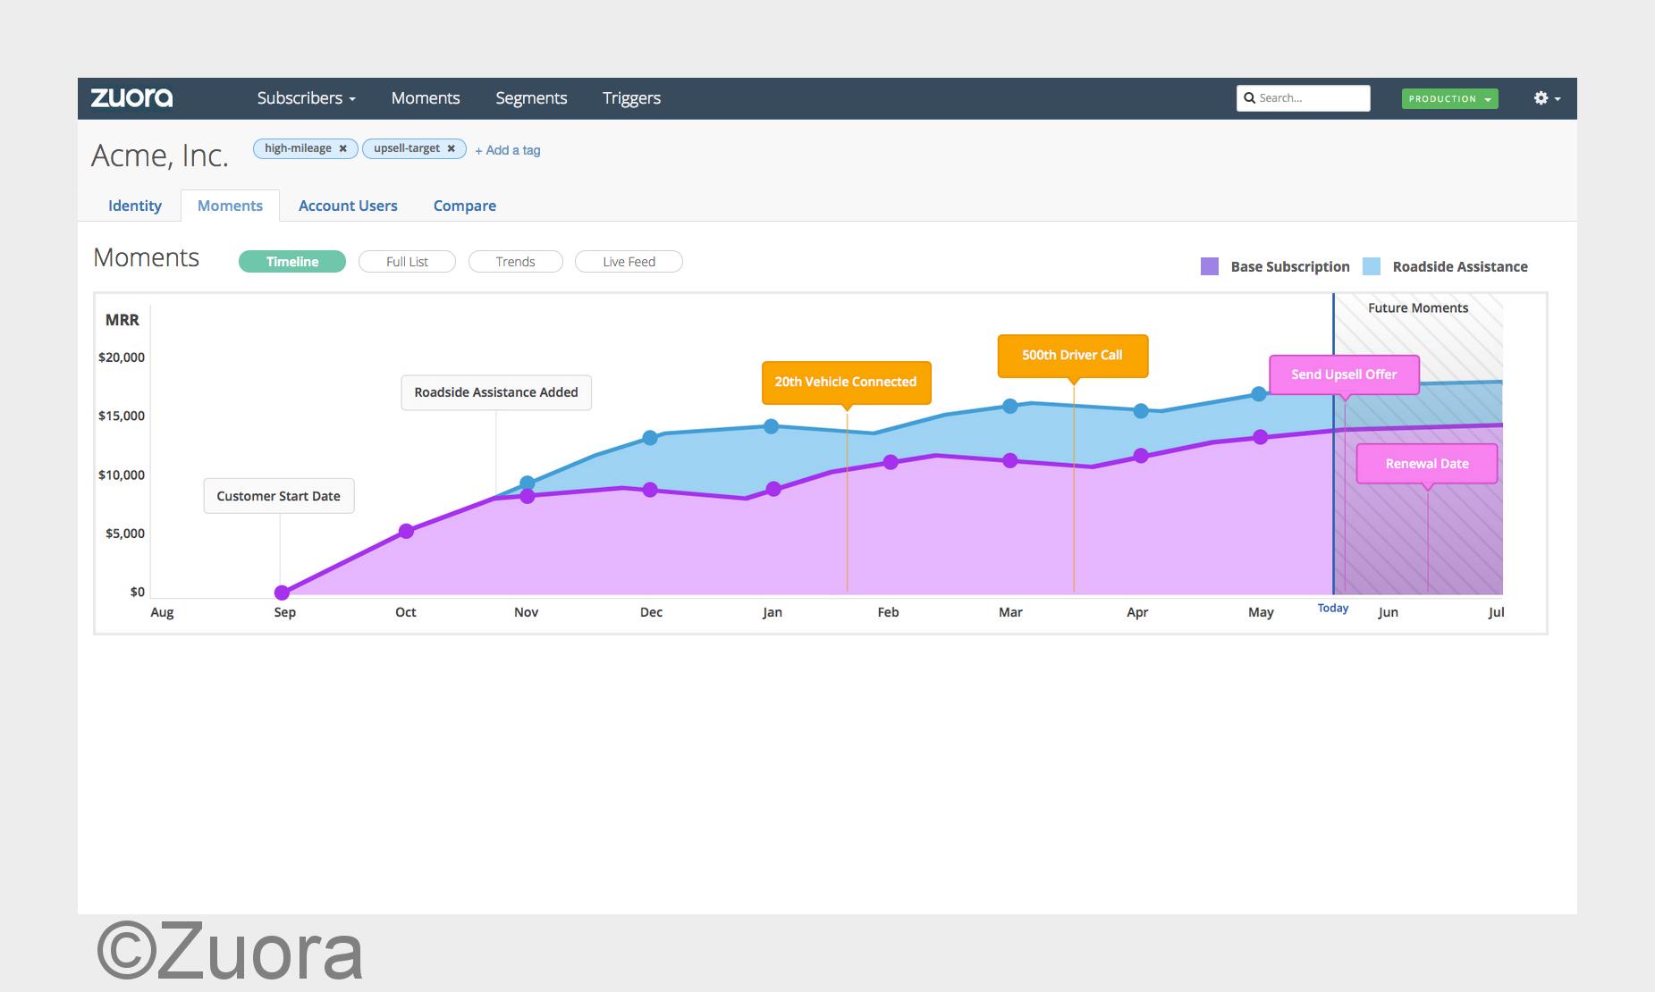Focus the Search input field
The width and height of the screenshot is (1655, 992).
[x=1304, y=98]
